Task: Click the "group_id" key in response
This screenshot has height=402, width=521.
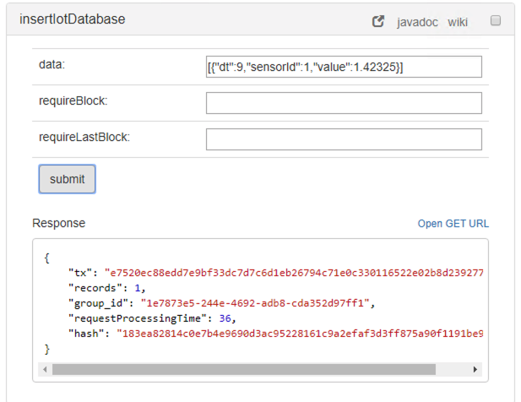Action: click(98, 303)
